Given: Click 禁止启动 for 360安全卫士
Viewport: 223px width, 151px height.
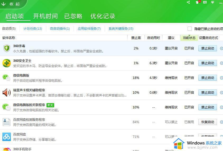Looking at the screenshot, I should (208, 63).
